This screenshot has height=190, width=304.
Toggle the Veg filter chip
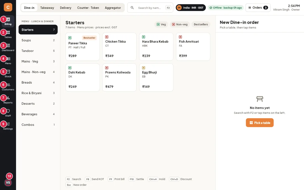(161, 24)
